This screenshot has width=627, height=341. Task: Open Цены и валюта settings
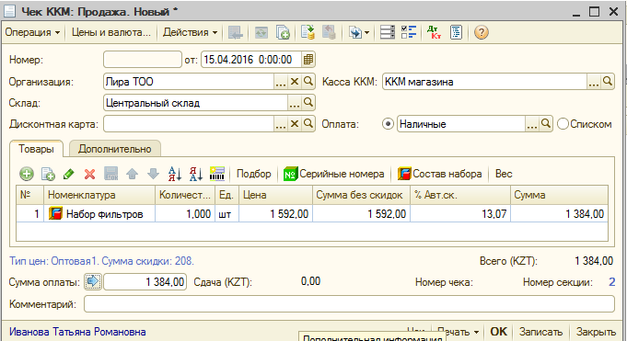111,32
